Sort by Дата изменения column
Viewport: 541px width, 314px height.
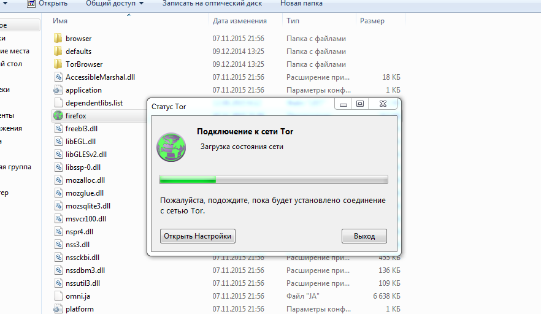(240, 21)
